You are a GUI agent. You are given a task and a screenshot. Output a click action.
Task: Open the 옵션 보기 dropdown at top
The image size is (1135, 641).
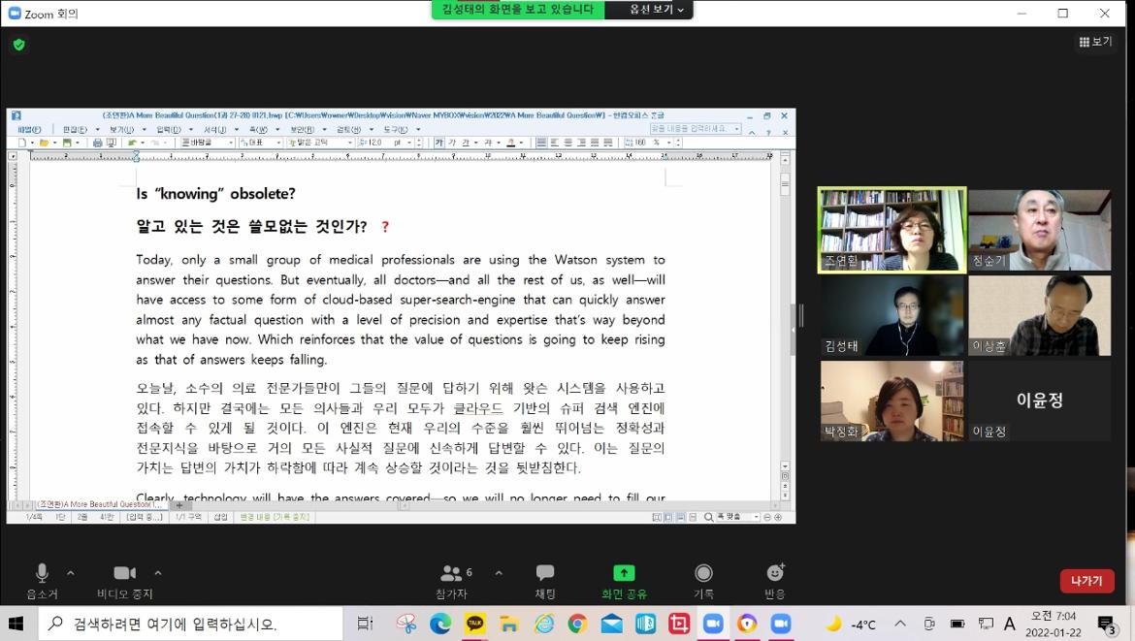[x=657, y=10]
